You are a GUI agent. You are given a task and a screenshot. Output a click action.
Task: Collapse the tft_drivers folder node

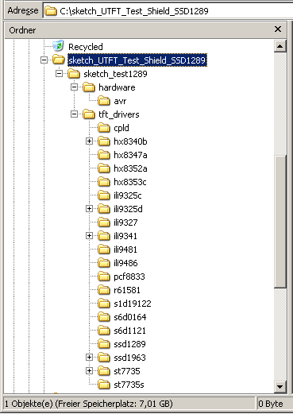[74, 114]
